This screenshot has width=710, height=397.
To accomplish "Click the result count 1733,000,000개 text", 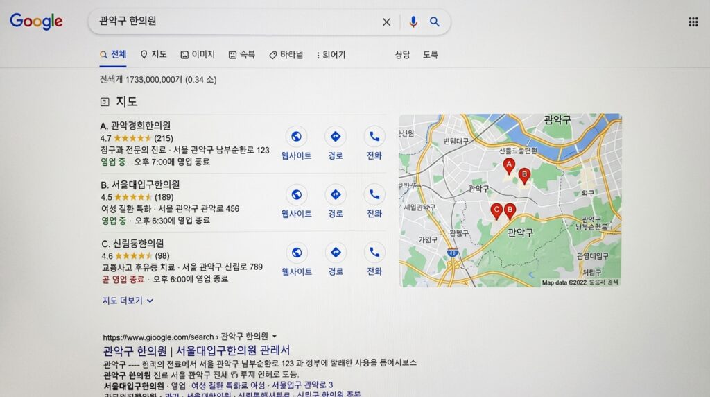I will 153,80.
